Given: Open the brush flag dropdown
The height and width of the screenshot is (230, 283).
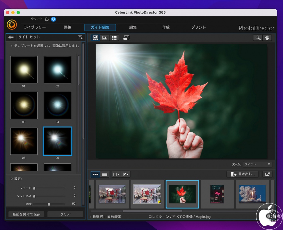Looking at the screenshot, I should pos(125,175).
